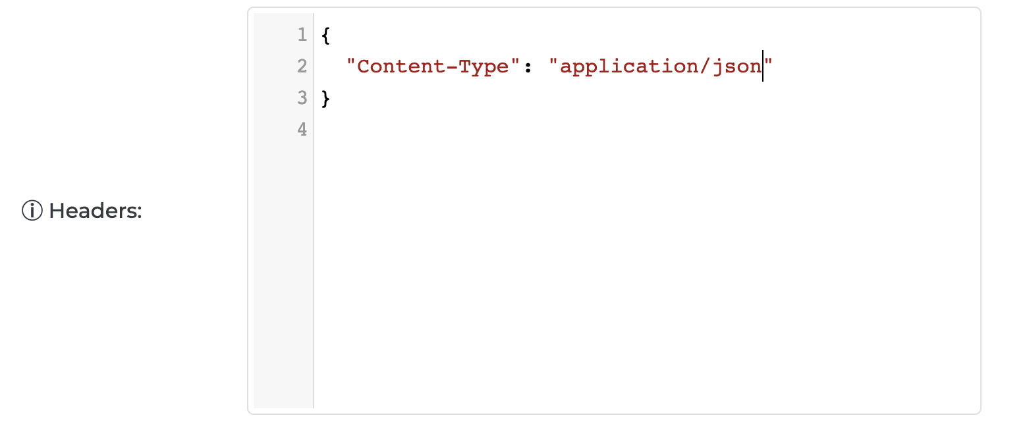Click the word Content in the key
This screenshot has width=1025, height=432.
393,67
